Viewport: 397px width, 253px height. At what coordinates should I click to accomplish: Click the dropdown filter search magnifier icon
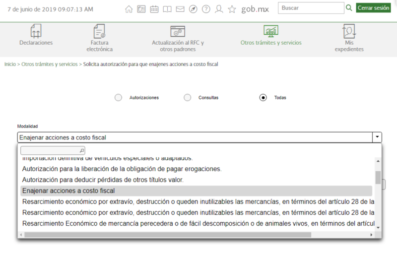click(82, 150)
